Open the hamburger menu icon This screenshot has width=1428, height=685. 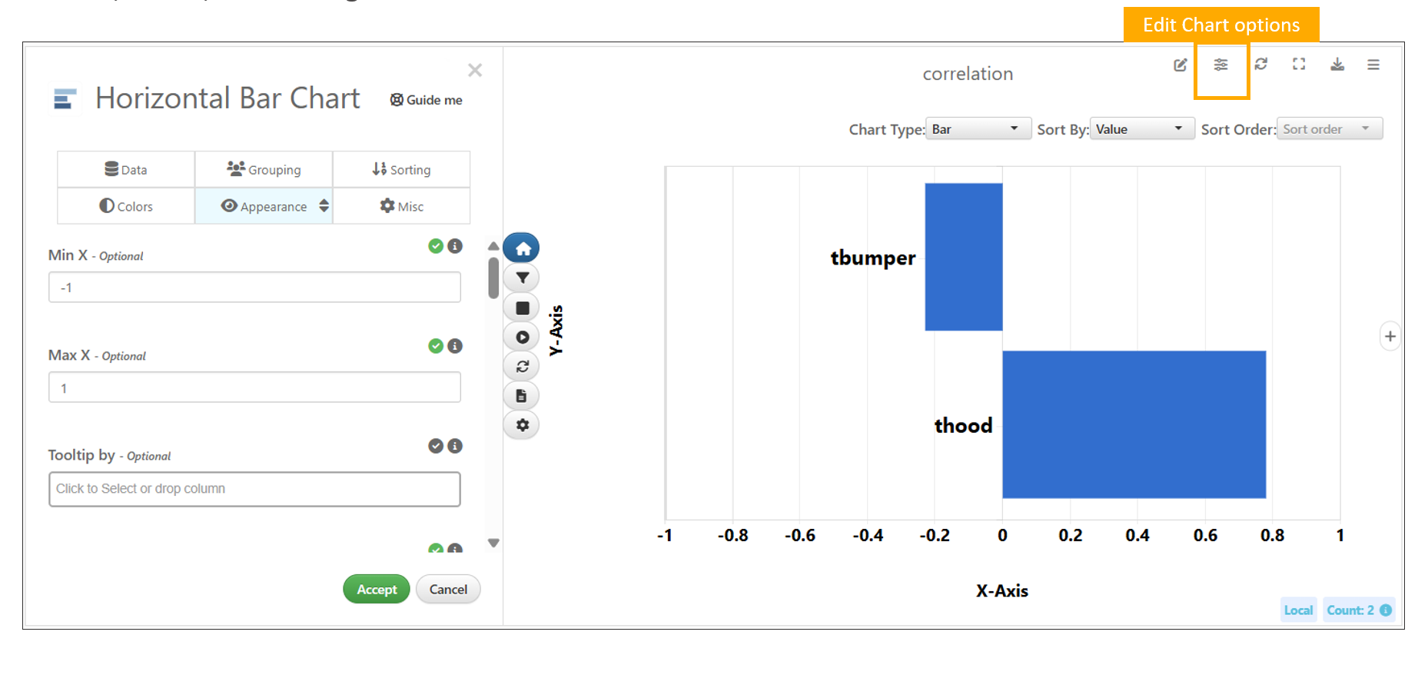coord(1373,65)
